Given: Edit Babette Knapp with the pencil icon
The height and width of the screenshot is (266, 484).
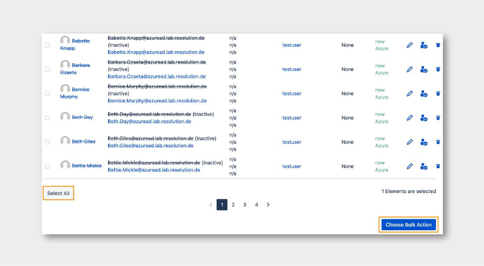Looking at the screenshot, I should [x=410, y=45].
